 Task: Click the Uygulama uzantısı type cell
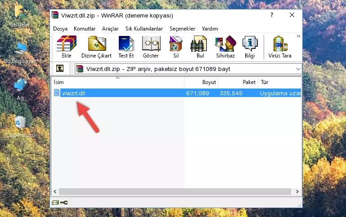tap(280, 93)
